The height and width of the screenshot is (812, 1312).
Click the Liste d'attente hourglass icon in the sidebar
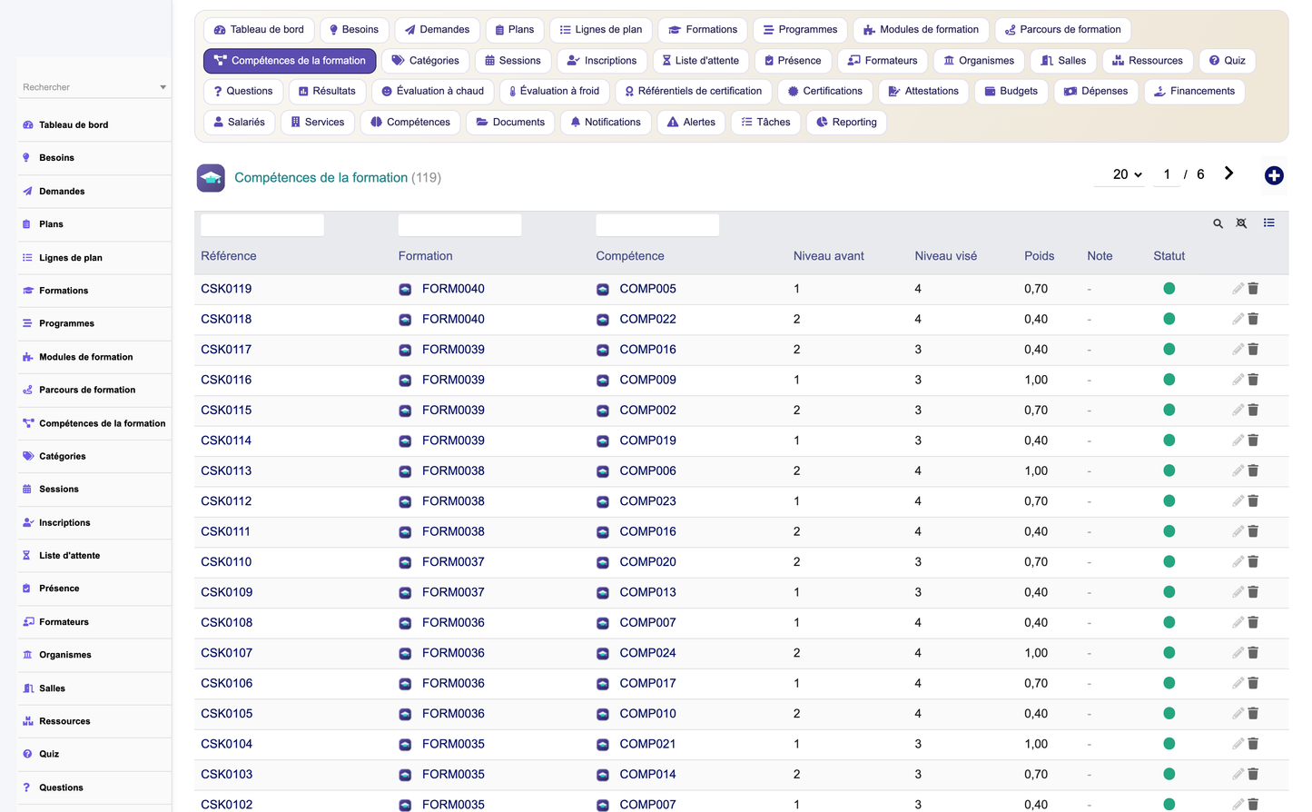coord(27,556)
